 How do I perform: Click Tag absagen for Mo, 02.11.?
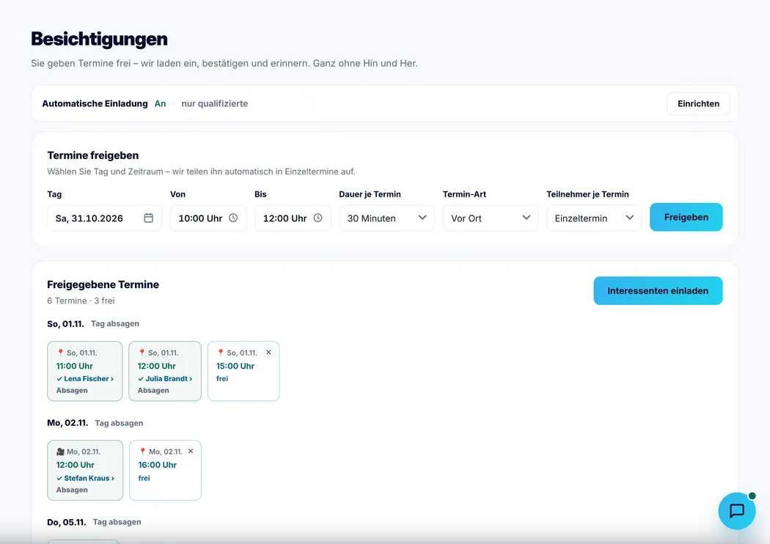click(x=119, y=423)
